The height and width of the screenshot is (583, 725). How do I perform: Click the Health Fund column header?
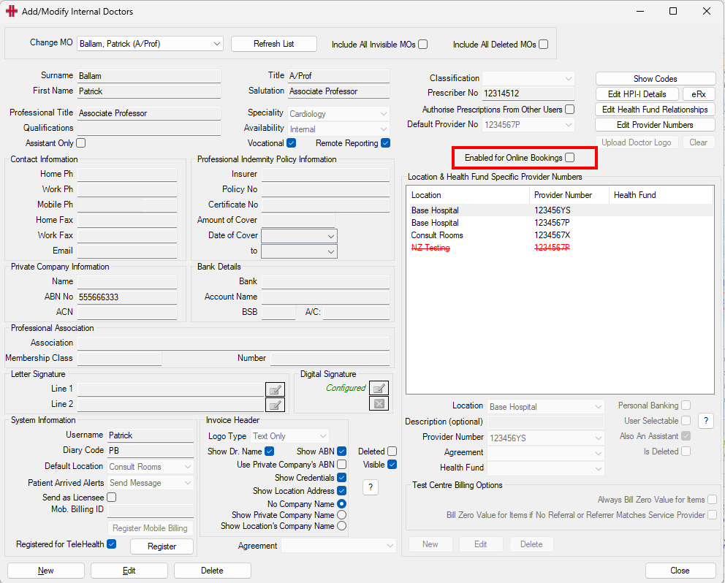pos(661,195)
